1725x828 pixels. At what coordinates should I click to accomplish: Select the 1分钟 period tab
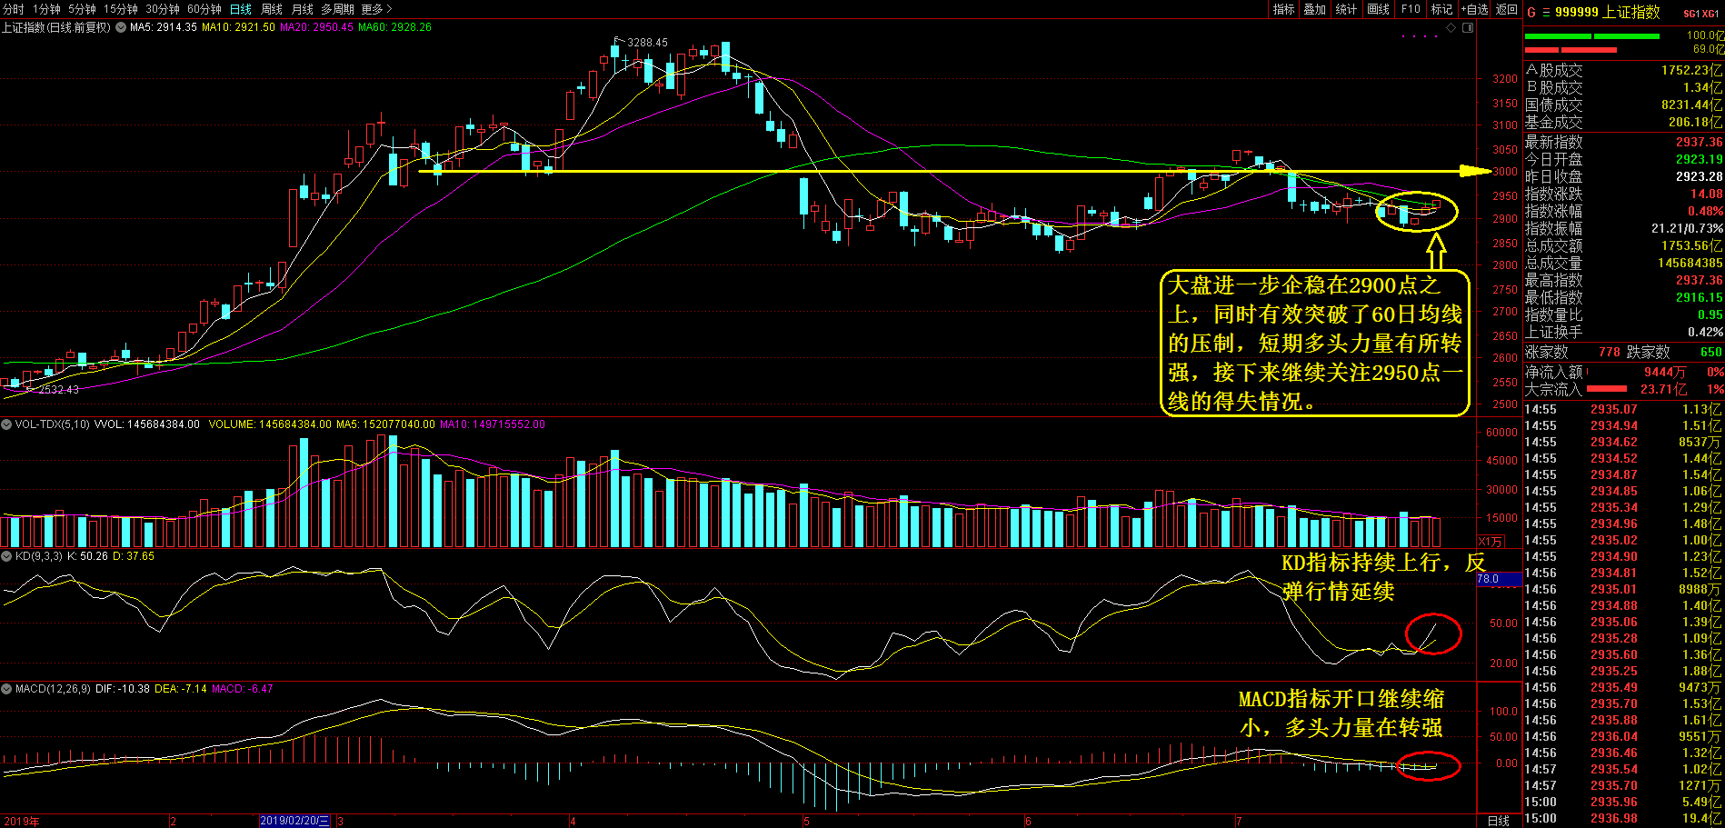(46, 9)
